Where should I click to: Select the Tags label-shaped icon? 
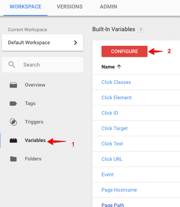(x=13, y=103)
